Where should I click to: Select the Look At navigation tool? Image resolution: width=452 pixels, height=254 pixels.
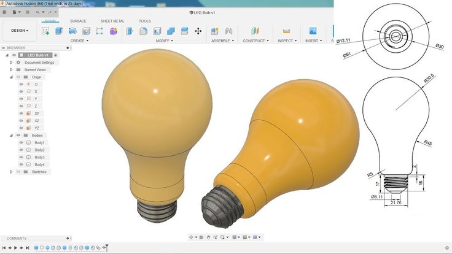(201, 237)
